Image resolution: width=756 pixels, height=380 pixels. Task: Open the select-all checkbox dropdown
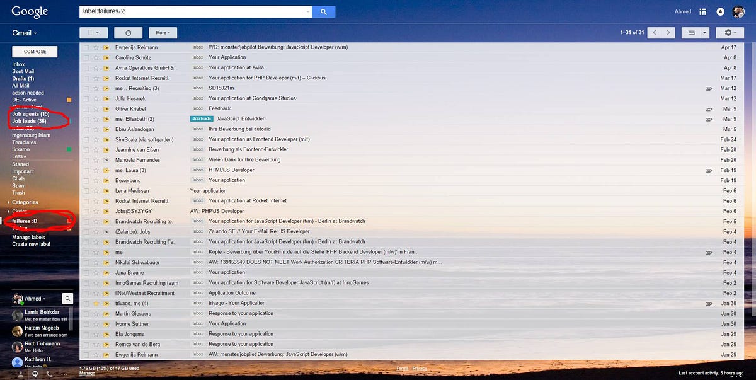coord(94,32)
